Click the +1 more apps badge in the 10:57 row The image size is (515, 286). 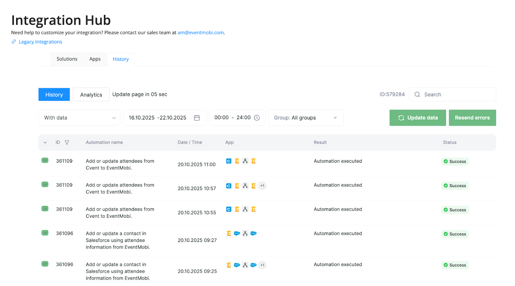point(262,186)
